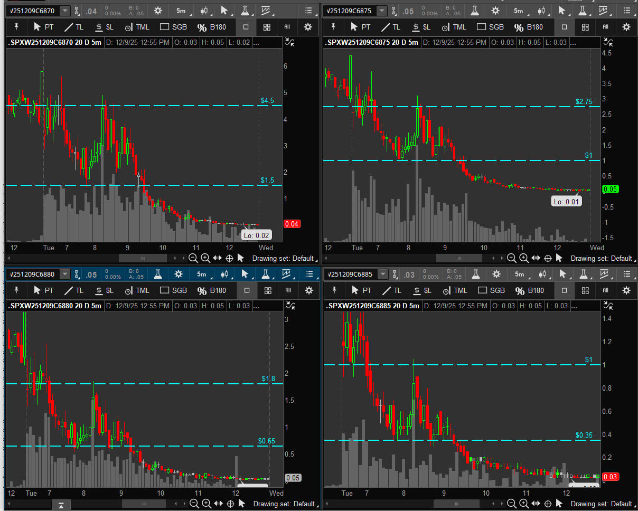
Task: Click the crosshair pan icon under C6880 chart
Action: [230, 503]
